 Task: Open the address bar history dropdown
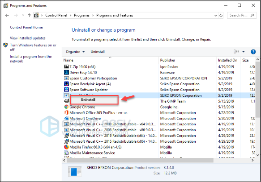click(216, 16)
